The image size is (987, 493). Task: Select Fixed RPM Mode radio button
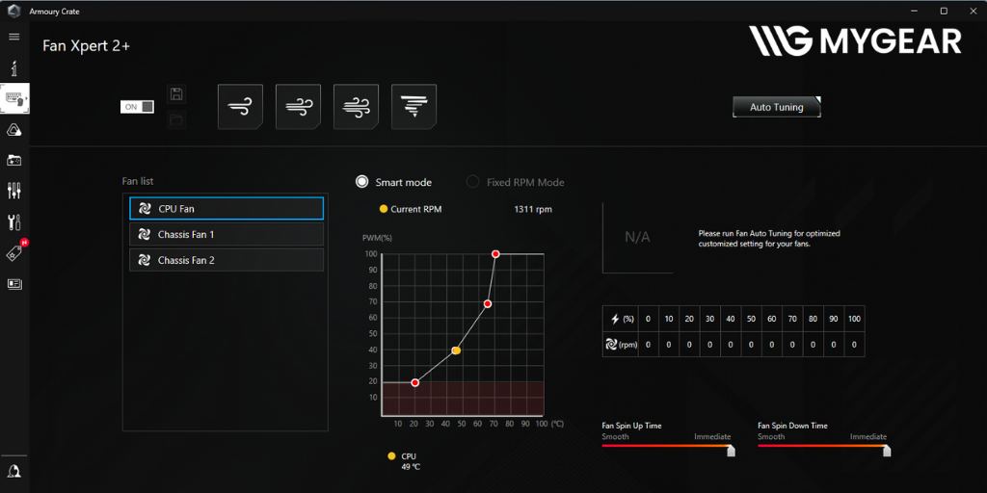[472, 182]
